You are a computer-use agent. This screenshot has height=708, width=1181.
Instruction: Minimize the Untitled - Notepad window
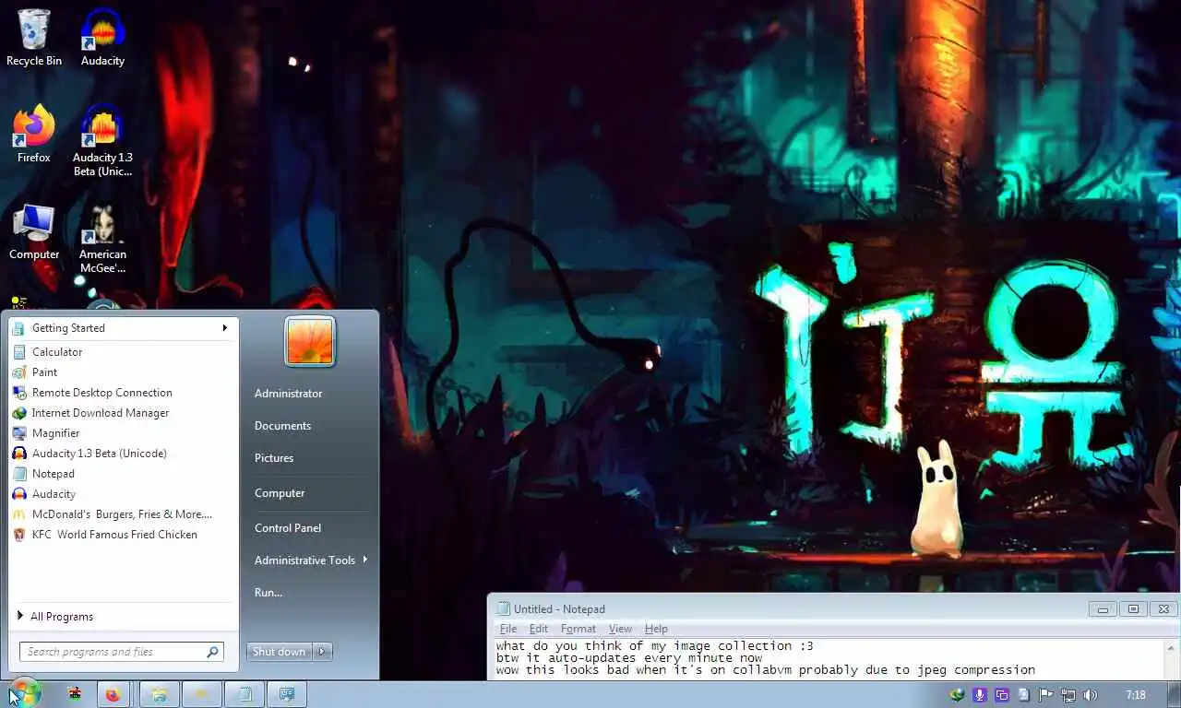[1102, 608]
